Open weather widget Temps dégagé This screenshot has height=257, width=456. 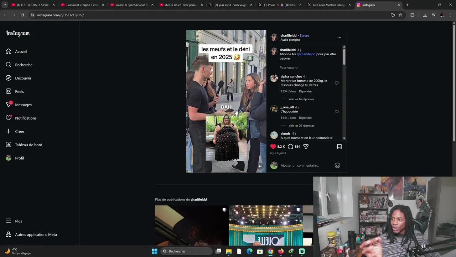coord(18,251)
